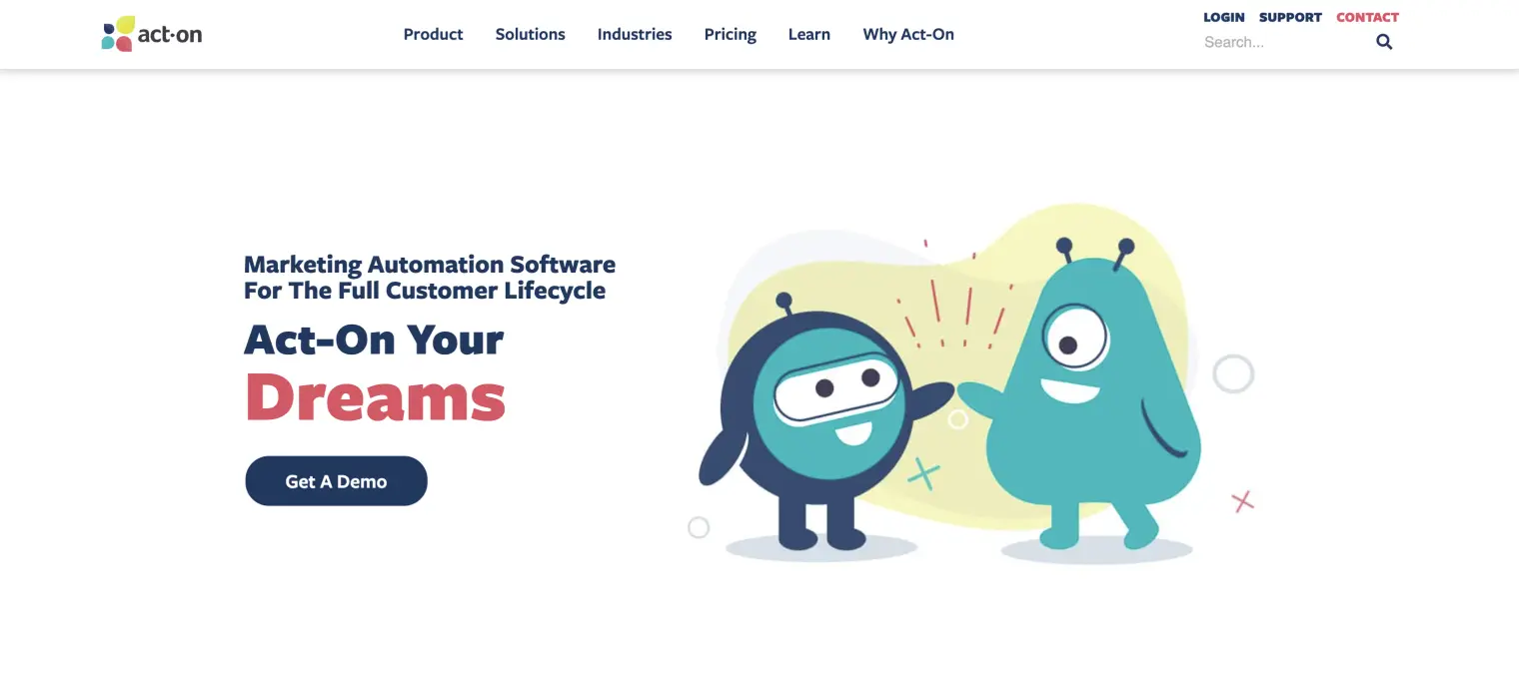The height and width of the screenshot is (688, 1519).
Task: Expand the Solutions menu
Action: coord(530,34)
